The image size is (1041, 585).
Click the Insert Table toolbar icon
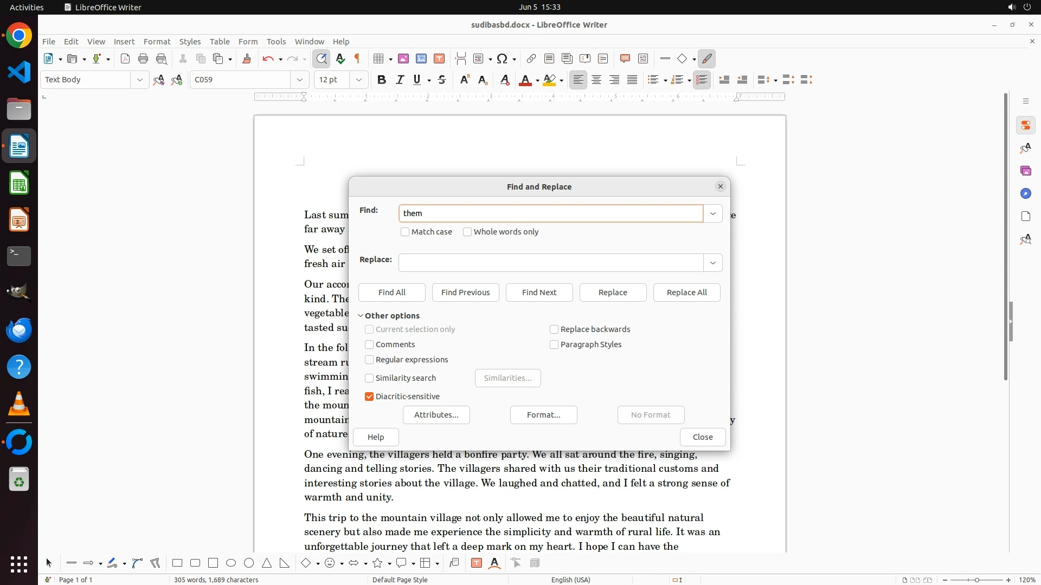tap(378, 58)
